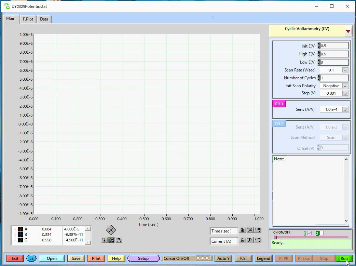Toggle the X-axis autoscale lock icon

242,230
